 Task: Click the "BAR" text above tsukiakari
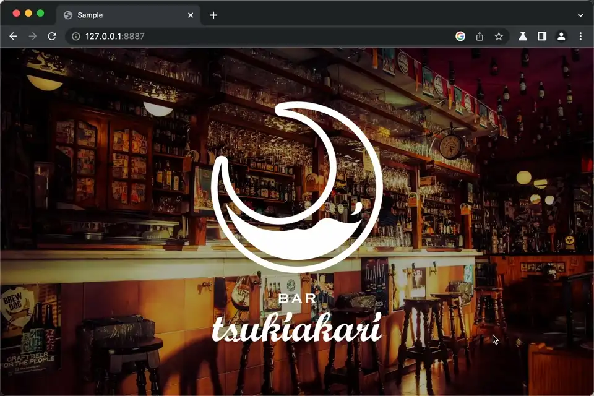(297, 298)
